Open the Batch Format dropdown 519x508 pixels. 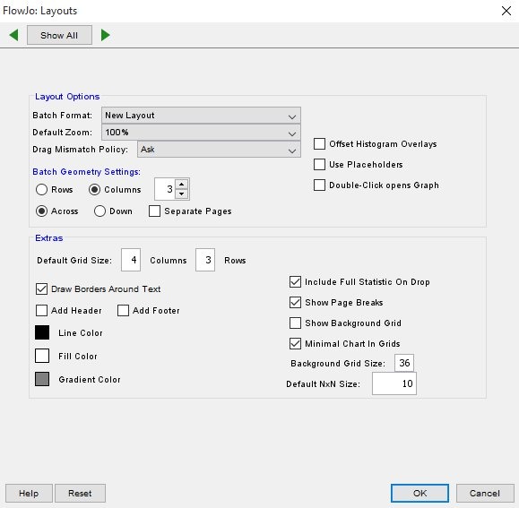point(201,116)
